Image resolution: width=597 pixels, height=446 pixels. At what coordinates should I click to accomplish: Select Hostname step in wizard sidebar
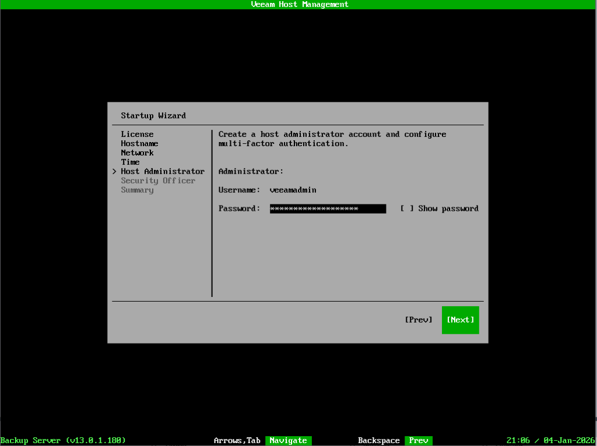pos(139,143)
